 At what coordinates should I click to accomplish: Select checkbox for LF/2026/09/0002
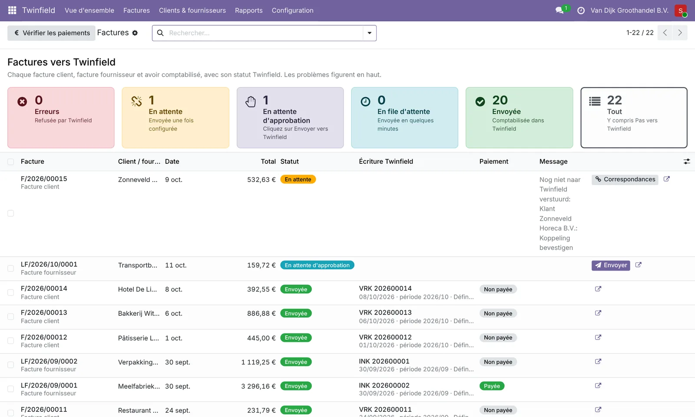tap(11, 365)
